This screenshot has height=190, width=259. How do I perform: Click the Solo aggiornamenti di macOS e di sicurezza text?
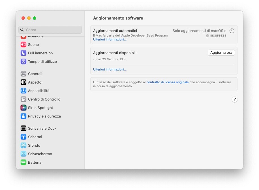[x=199, y=33]
